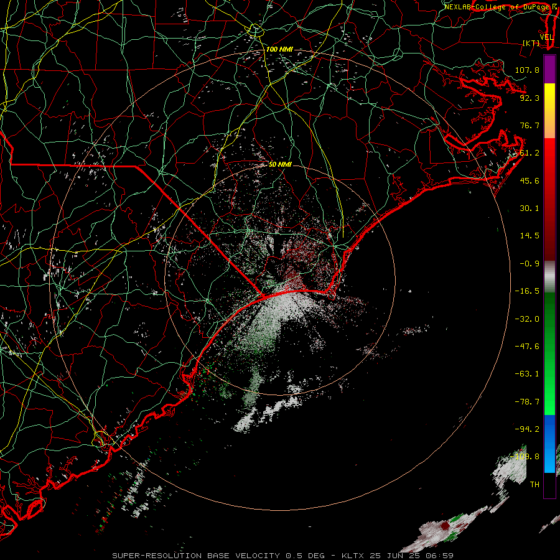The width and height of the screenshot is (560, 560).
Task: Click the blue segment of velocity color bar
Action: coord(549,444)
